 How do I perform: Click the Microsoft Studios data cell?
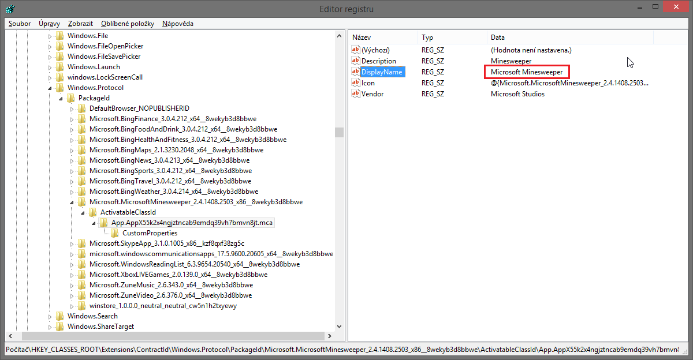coord(517,94)
